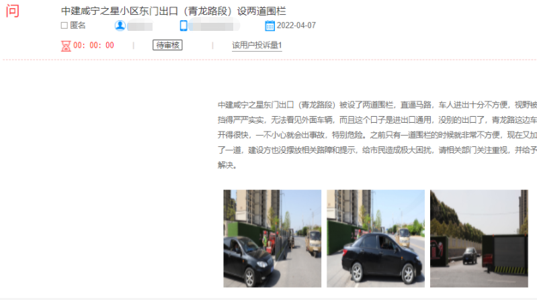Open third photo of fence barrier
The width and height of the screenshot is (537, 300).
[479, 238]
